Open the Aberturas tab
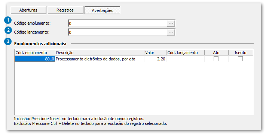The image size is (266, 135). tap(28, 10)
